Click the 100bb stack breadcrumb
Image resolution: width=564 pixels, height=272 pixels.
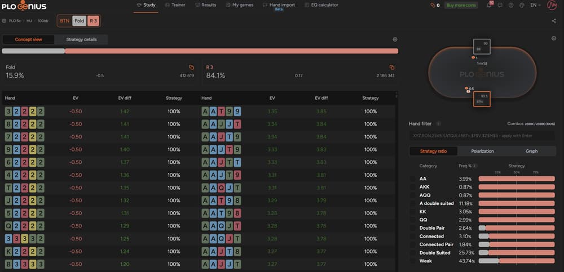(x=43, y=21)
